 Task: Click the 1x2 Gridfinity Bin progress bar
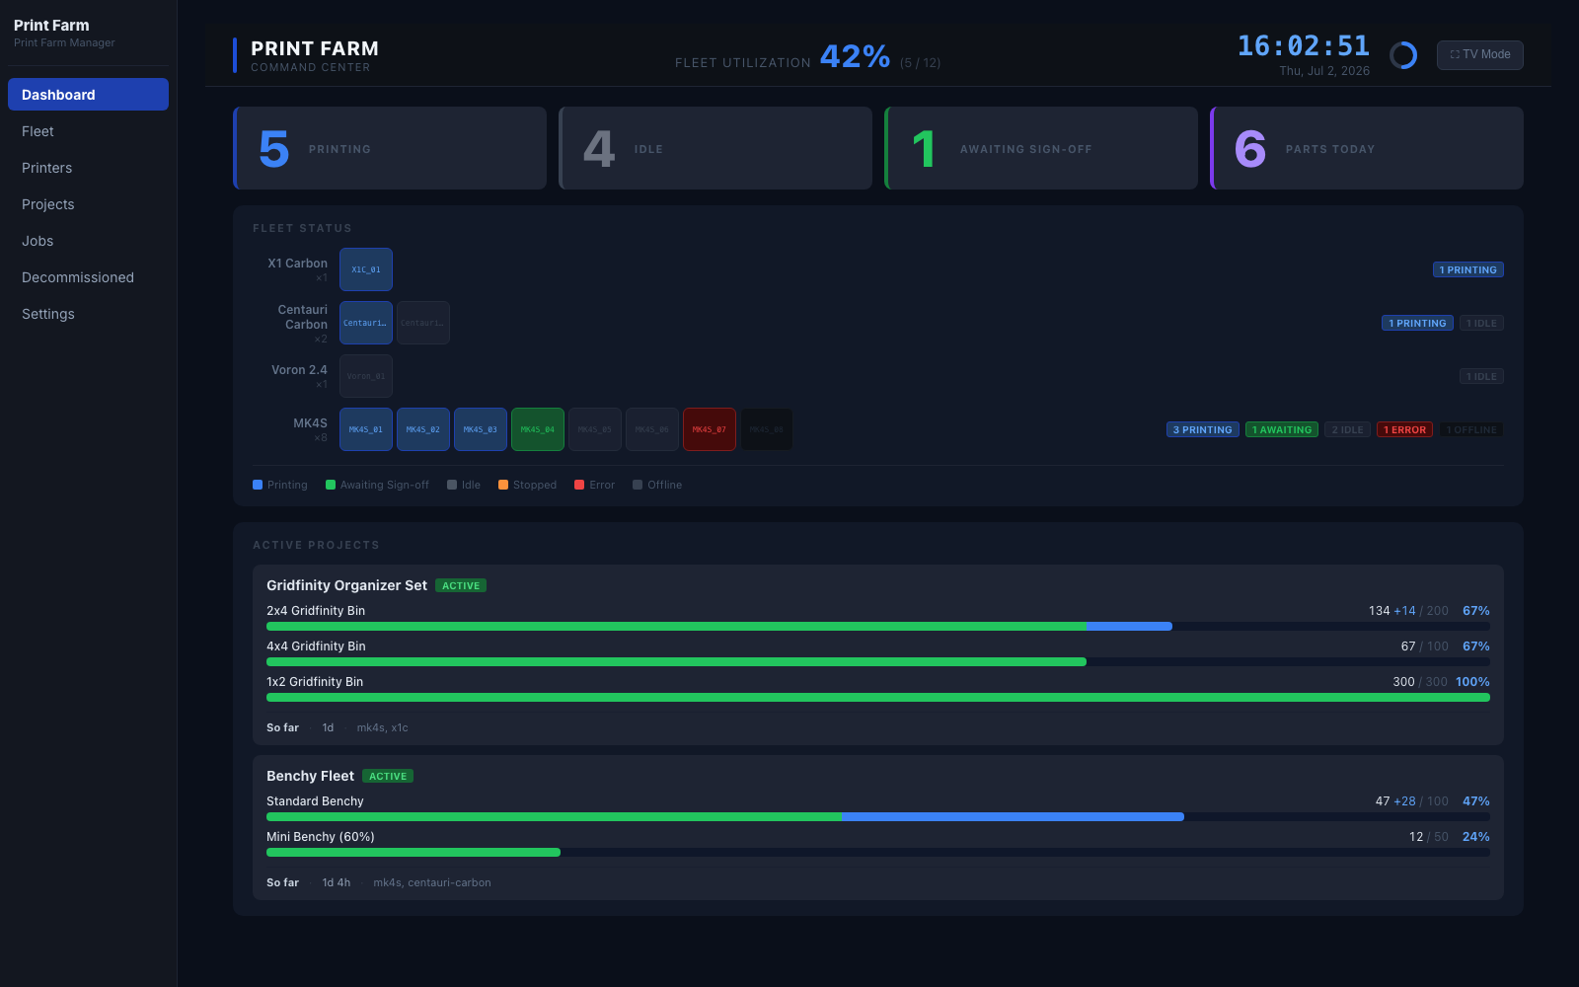point(878,698)
